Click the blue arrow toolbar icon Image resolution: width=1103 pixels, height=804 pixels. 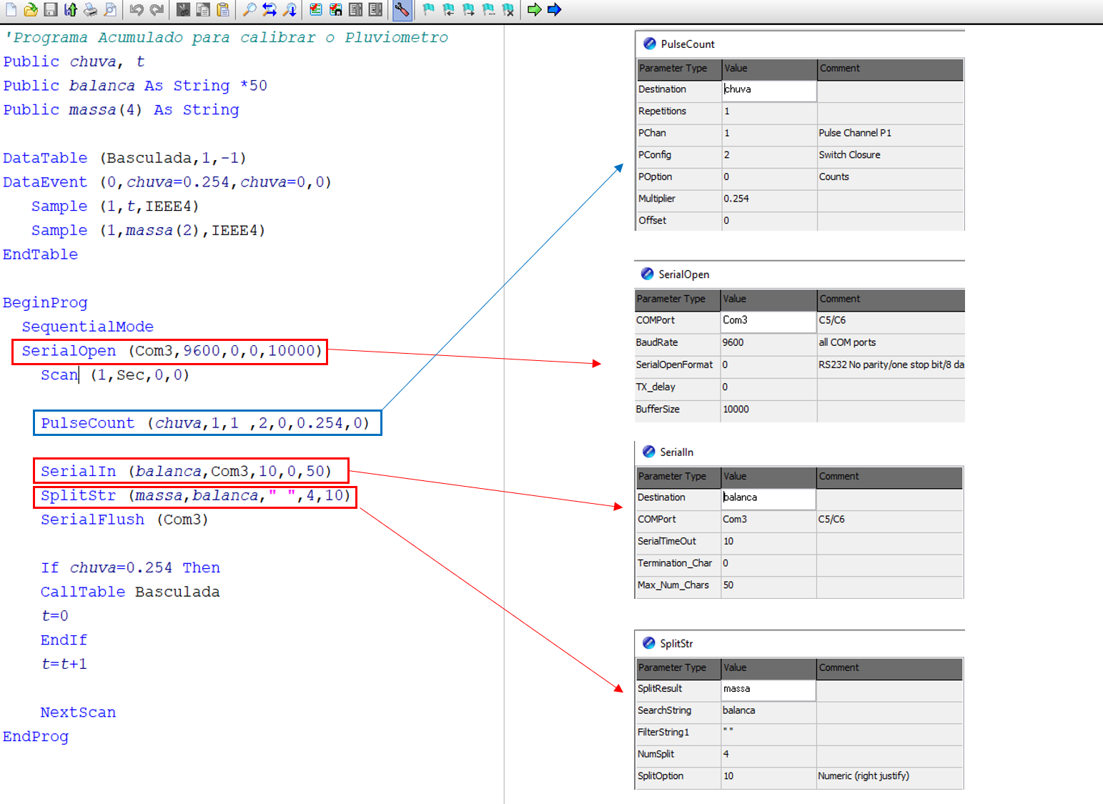click(554, 9)
